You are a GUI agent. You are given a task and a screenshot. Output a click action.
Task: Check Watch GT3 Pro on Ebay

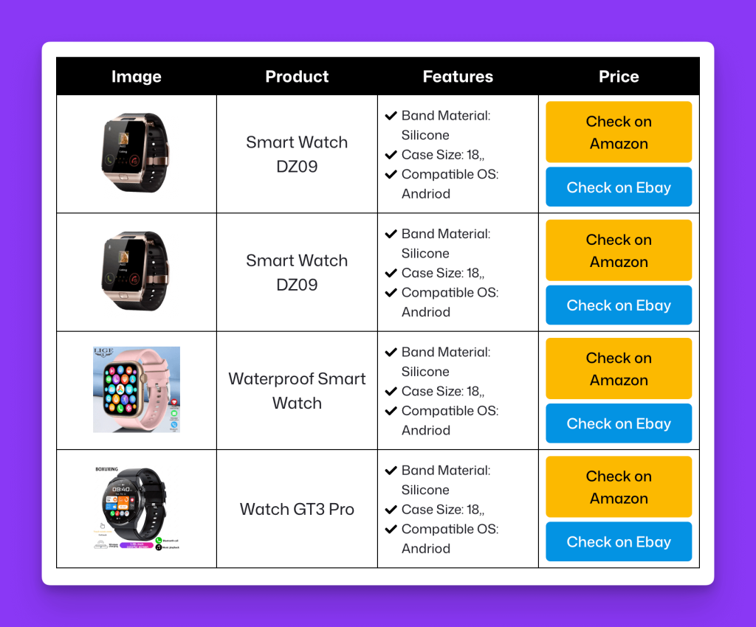[x=619, y=541]
